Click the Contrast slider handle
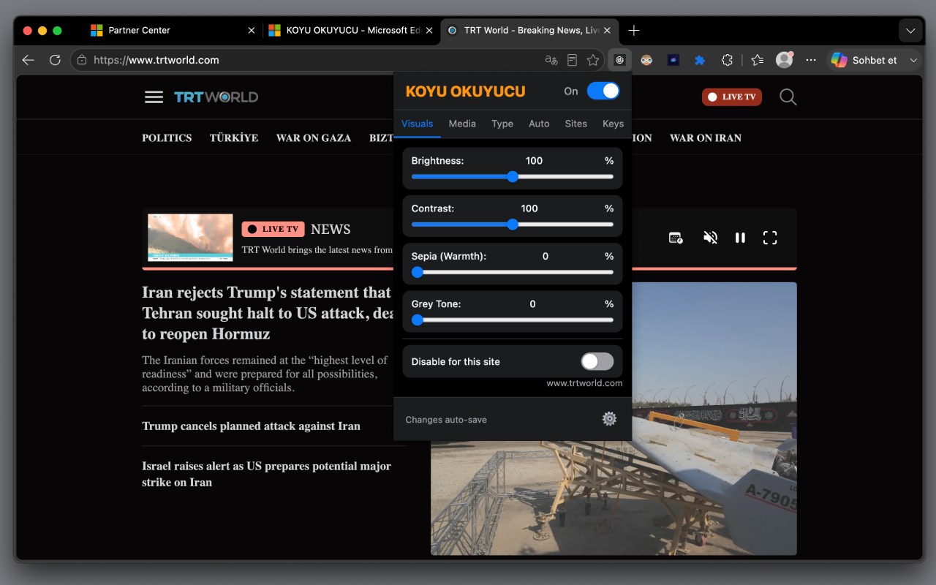936x585 pixels. click(x=513, y=224)
